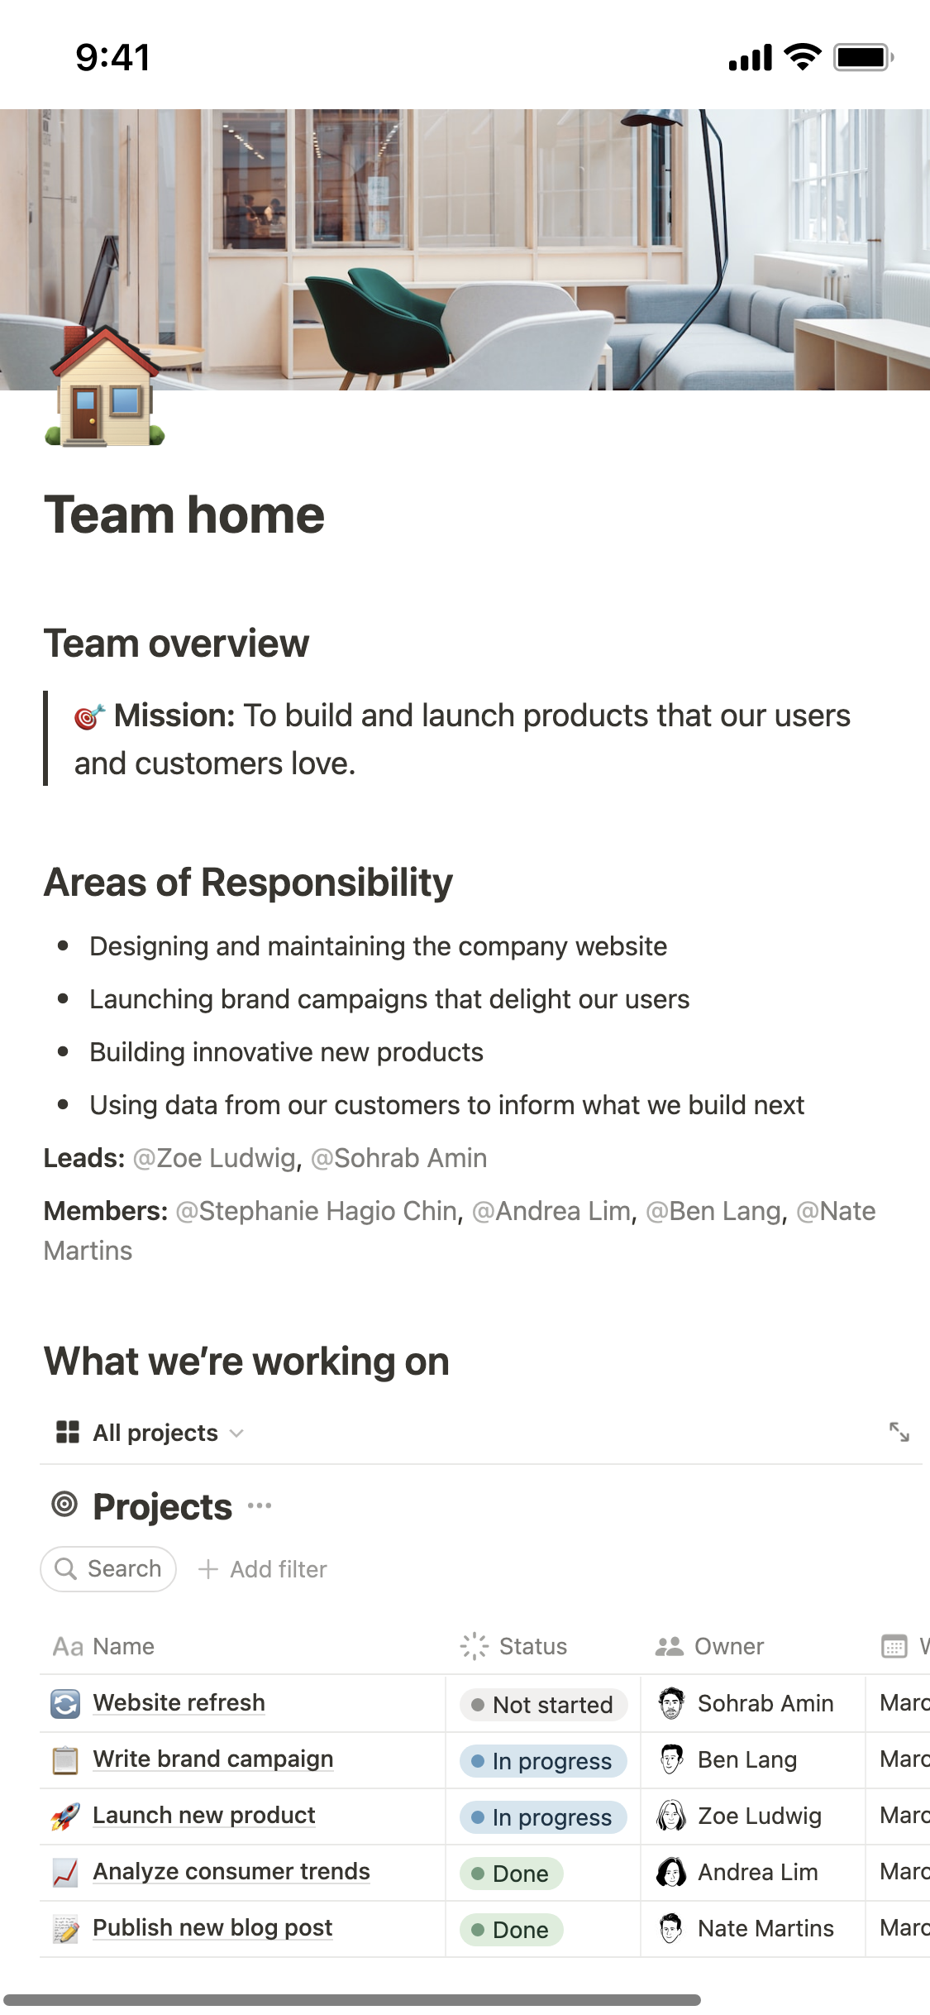Change the Not started status of Website refresh
930x2015 pixels.
click(x=543, y=1705)
